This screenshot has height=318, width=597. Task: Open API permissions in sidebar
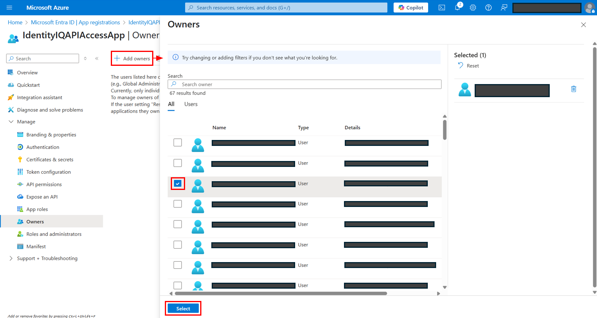(x=44, y=184)
